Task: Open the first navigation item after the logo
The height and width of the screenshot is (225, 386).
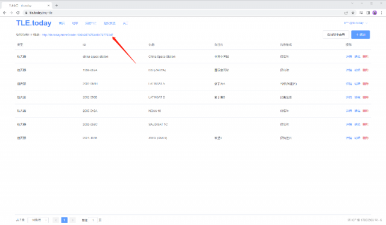Action: coord(62,23)
